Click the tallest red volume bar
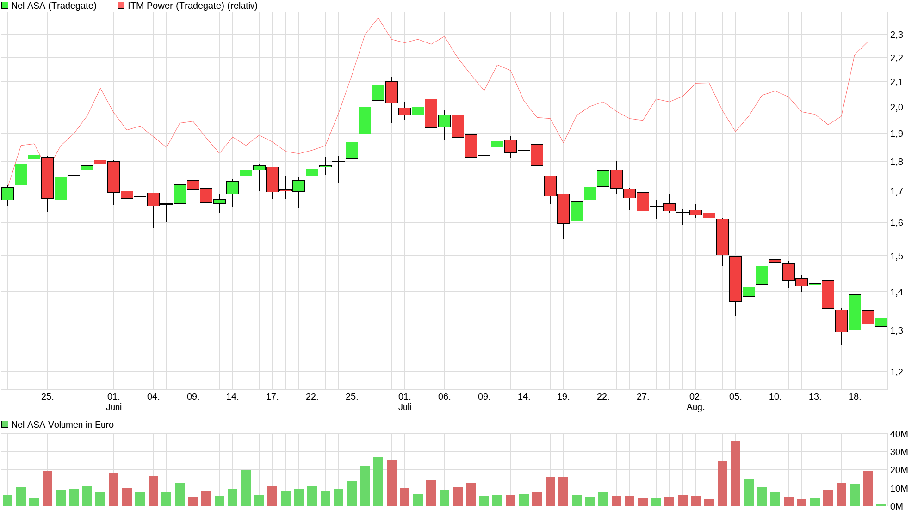This screenshot has width=924, height=516. point(735,473)
